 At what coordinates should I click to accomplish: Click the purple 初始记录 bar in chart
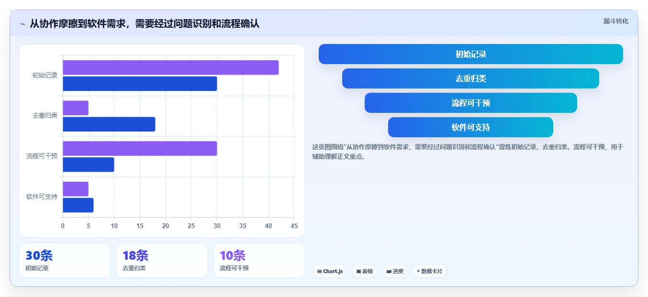[170, 67]
